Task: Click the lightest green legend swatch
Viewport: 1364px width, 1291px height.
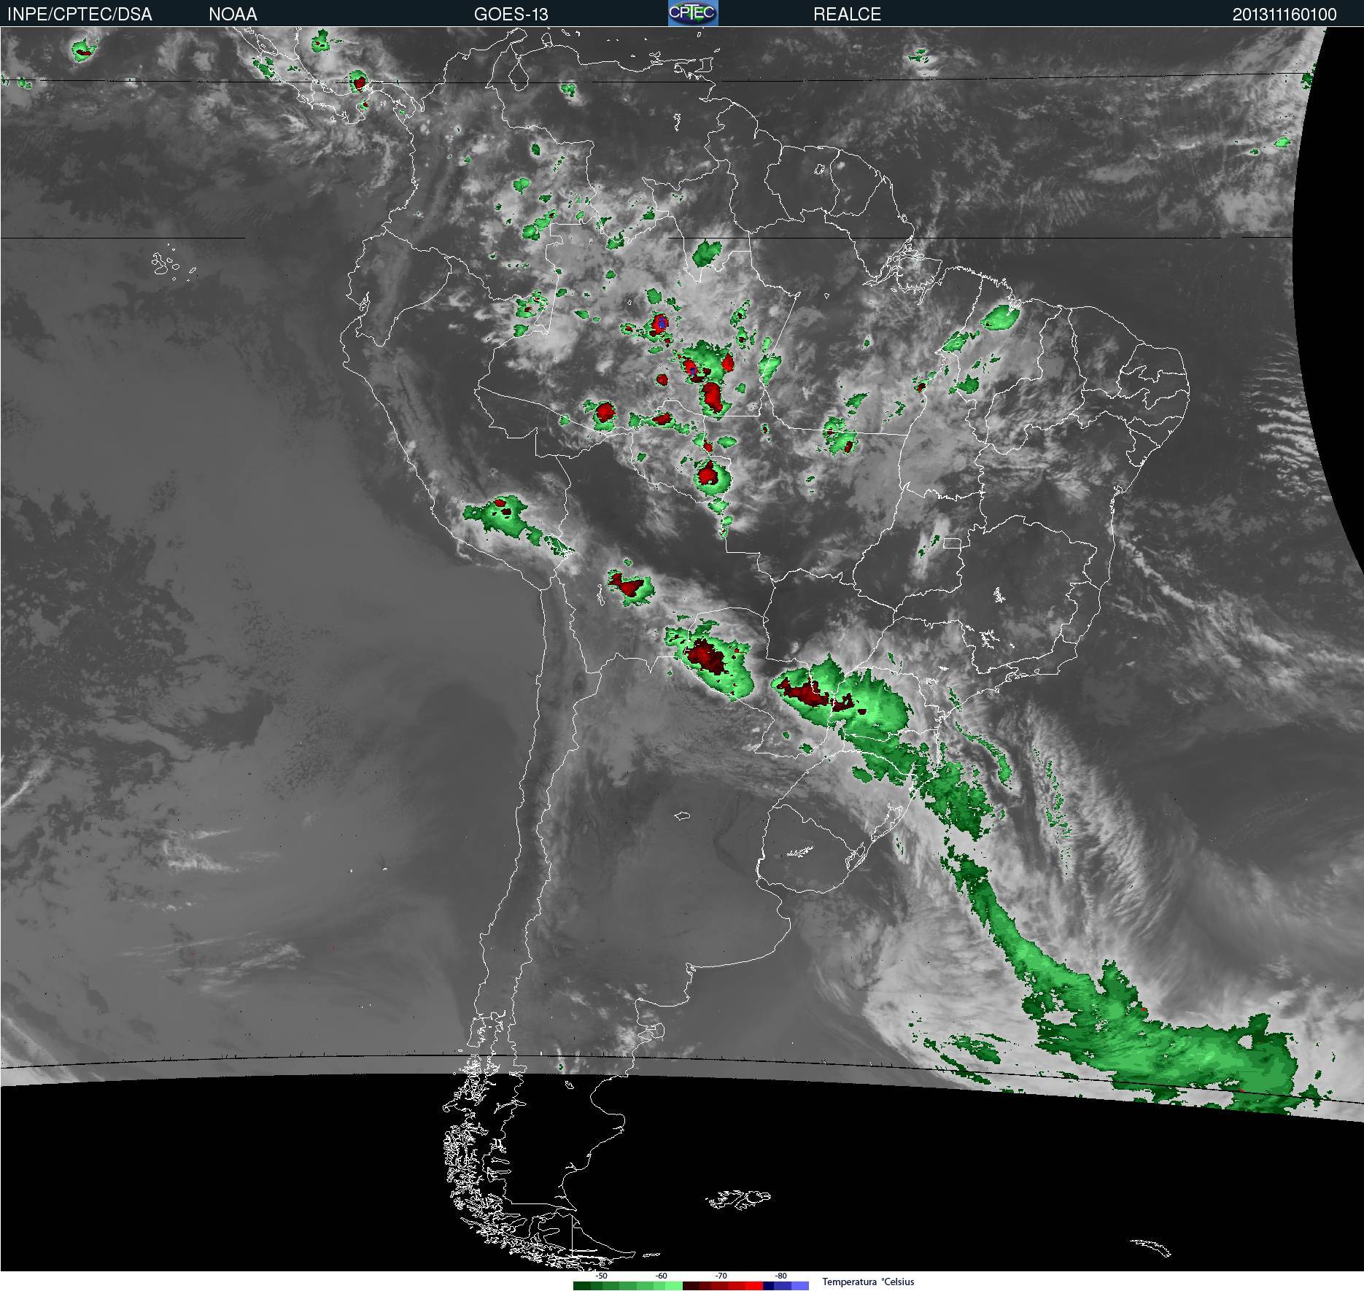Action: click(674, 1286)
